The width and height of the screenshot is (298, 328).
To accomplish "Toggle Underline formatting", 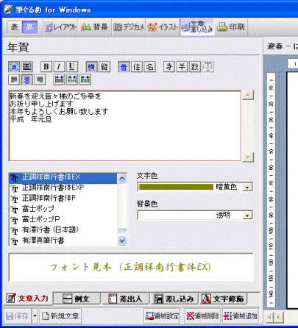I will point(72,67).
